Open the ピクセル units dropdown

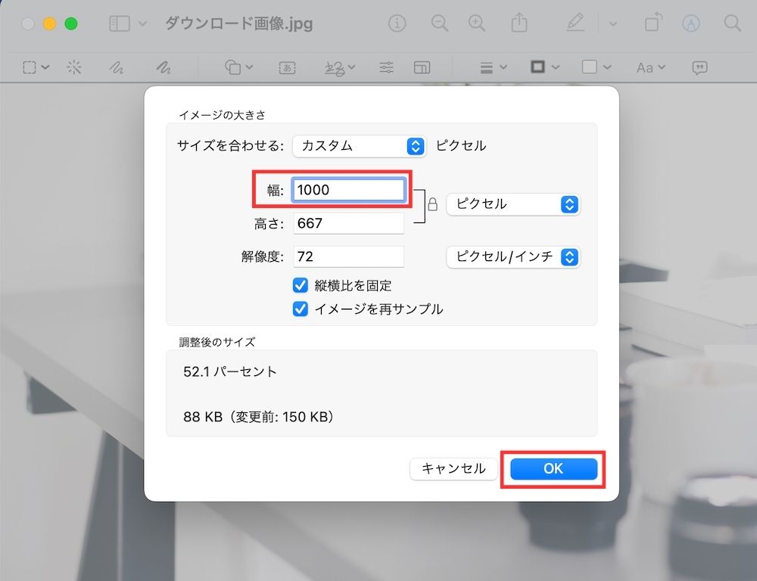point(513,204)
